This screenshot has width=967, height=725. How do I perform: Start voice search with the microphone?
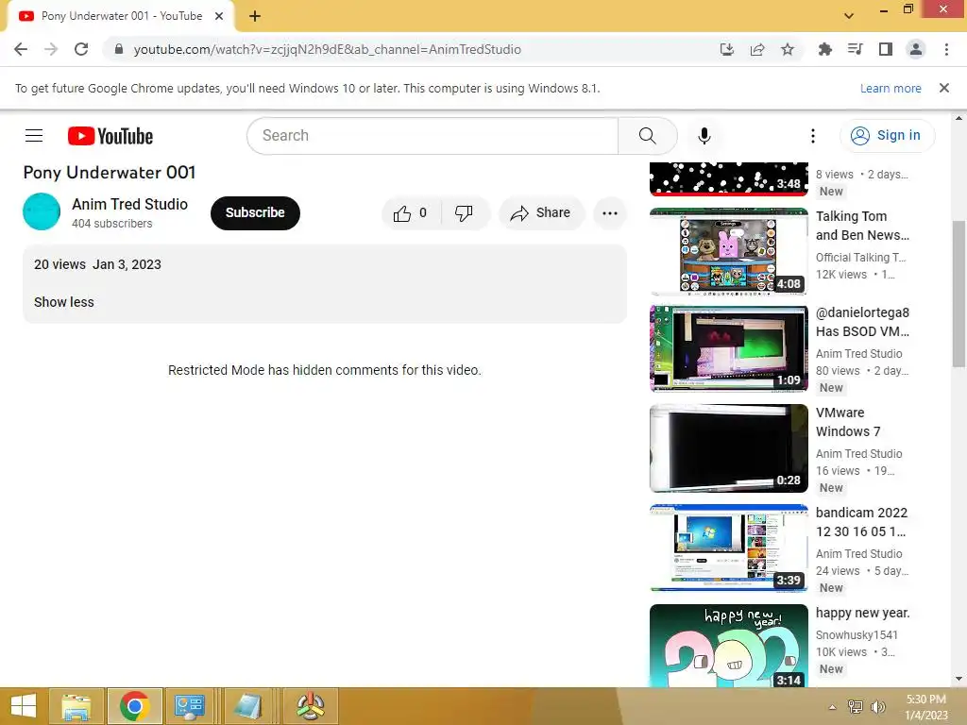(704, 136)
